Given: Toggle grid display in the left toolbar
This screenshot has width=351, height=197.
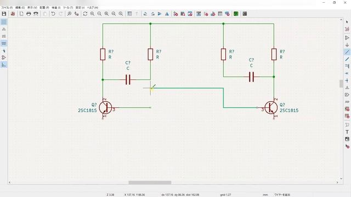Looking at the screenshot, I should coord(4,22).
